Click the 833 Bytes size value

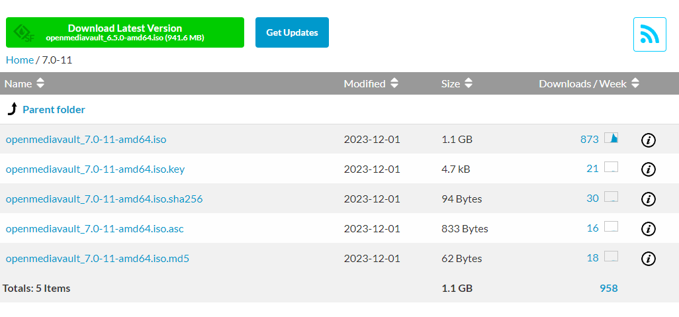(x=465, y=228)
